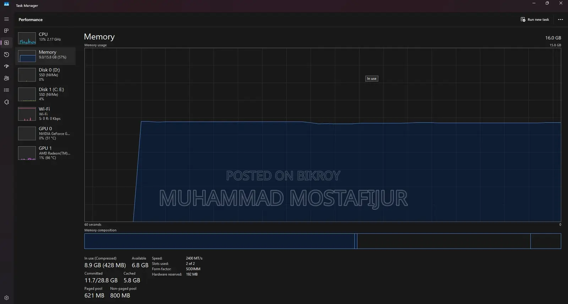Click the '2 of 2' slots value
This screenshot has height=304, width=568.
(190, 264)
